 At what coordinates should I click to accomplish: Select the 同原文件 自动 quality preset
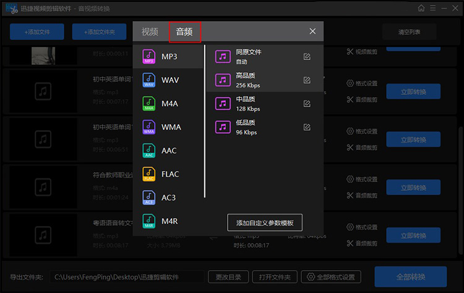coord(265,56)
